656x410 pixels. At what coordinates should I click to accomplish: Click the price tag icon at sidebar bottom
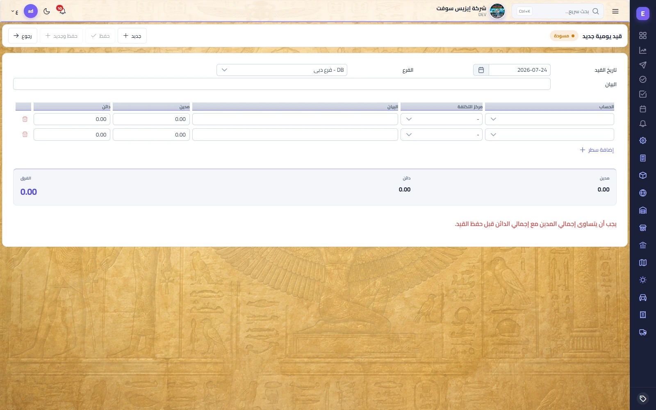click(642, 399)
